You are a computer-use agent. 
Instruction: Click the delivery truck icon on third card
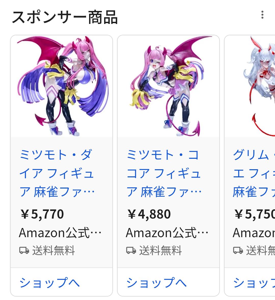tap(238, 250)
